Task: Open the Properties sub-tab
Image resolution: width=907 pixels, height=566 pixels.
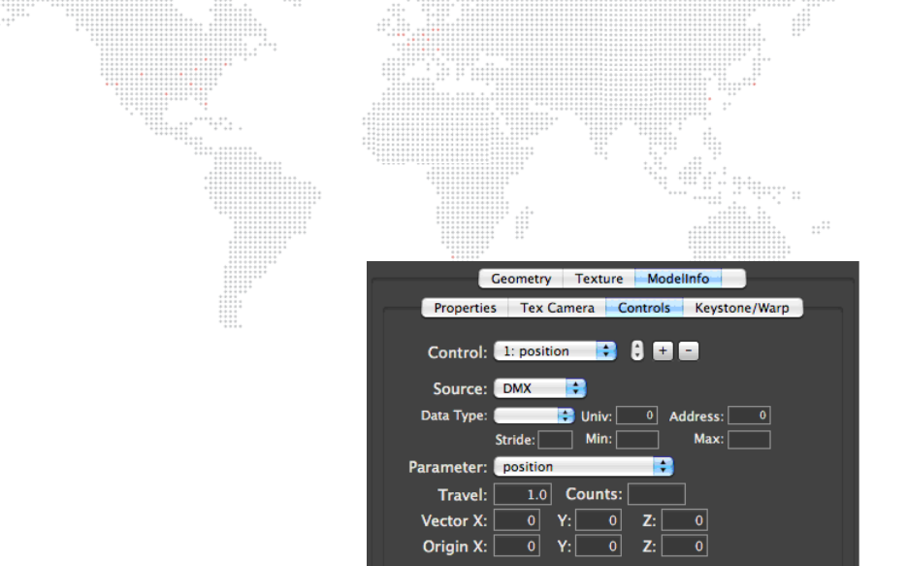Action: pos(465,308)
